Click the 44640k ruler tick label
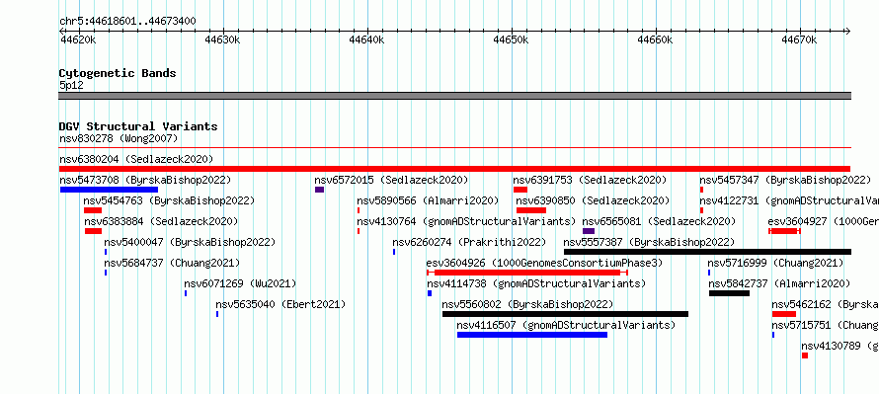Screen dimensions: 879x394 coord(366,39)
